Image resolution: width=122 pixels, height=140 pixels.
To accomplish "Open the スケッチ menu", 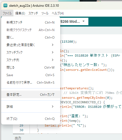I will click(x=33, y=13).
